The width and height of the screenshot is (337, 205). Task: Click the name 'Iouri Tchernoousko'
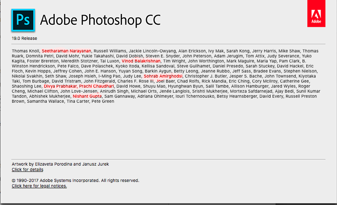195,96
